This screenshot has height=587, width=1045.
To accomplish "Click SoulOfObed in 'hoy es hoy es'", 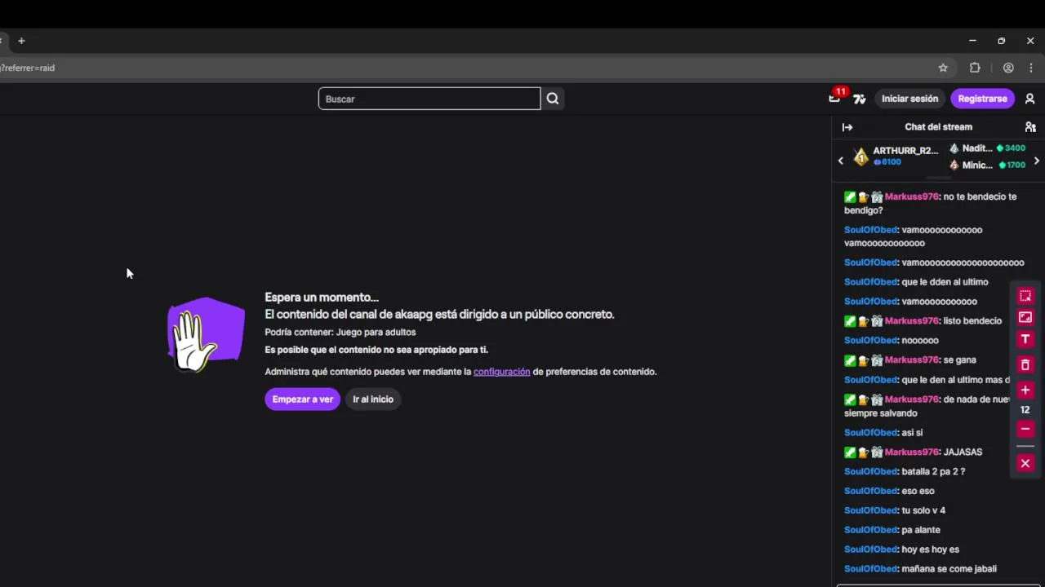I will coord(870,550).
